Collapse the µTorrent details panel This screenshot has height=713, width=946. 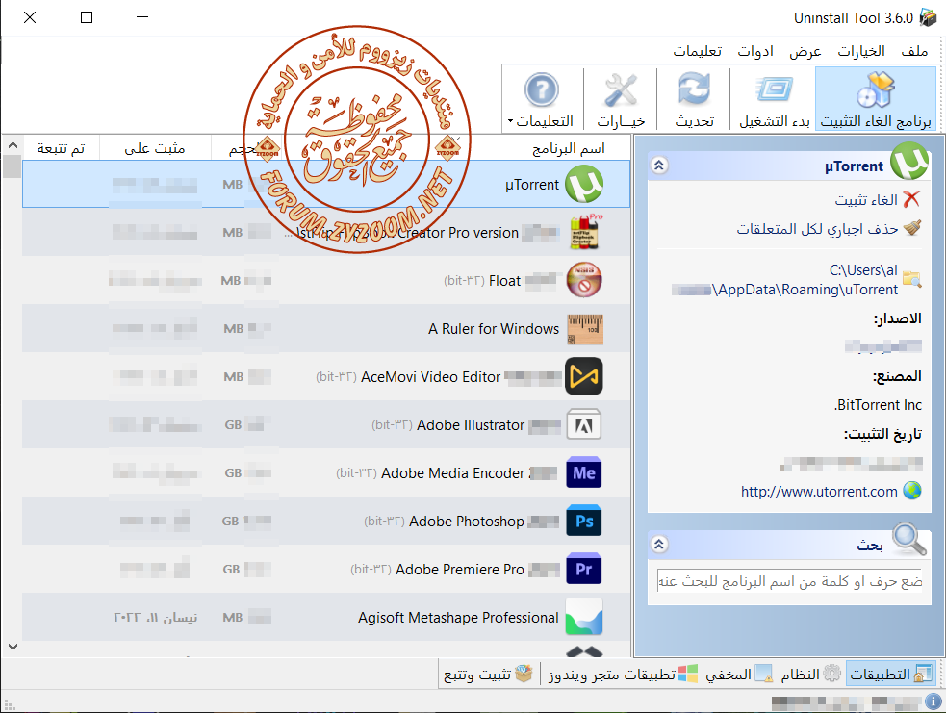tap(659, 166)
